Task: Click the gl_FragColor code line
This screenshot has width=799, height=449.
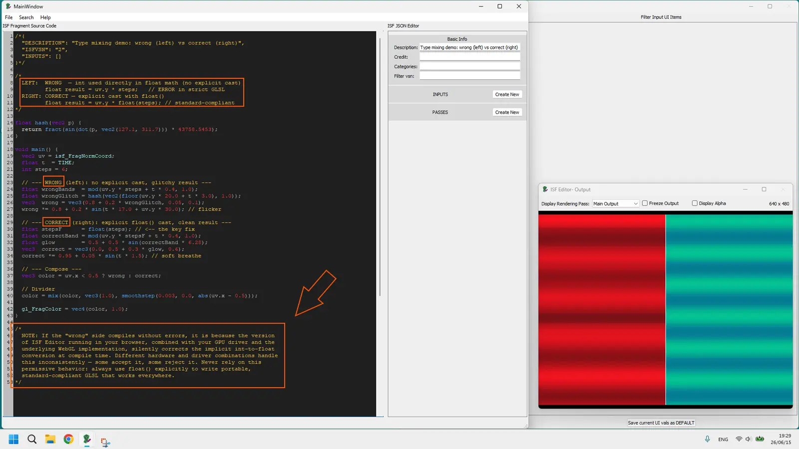Action: coord(74,309)
